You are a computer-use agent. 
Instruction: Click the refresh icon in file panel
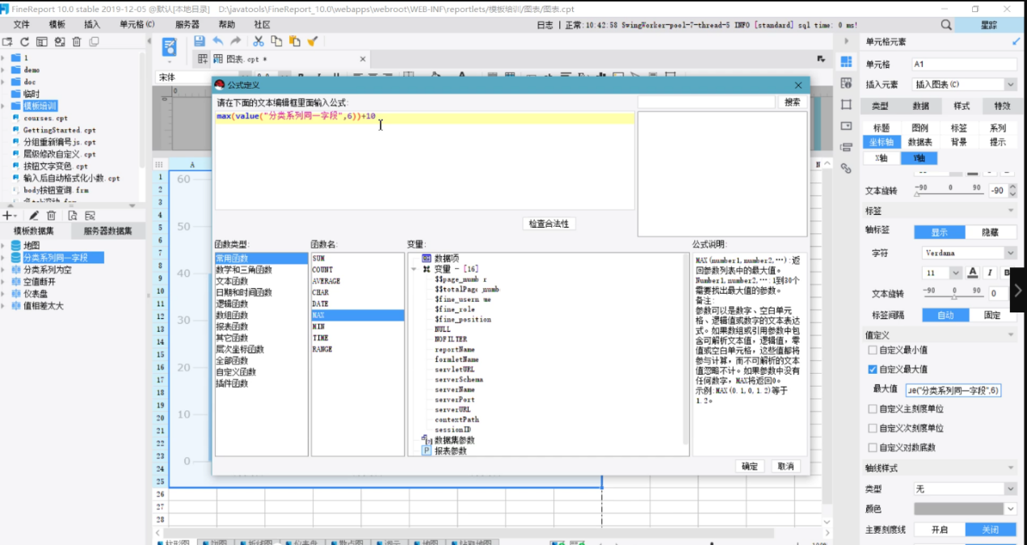24,42
